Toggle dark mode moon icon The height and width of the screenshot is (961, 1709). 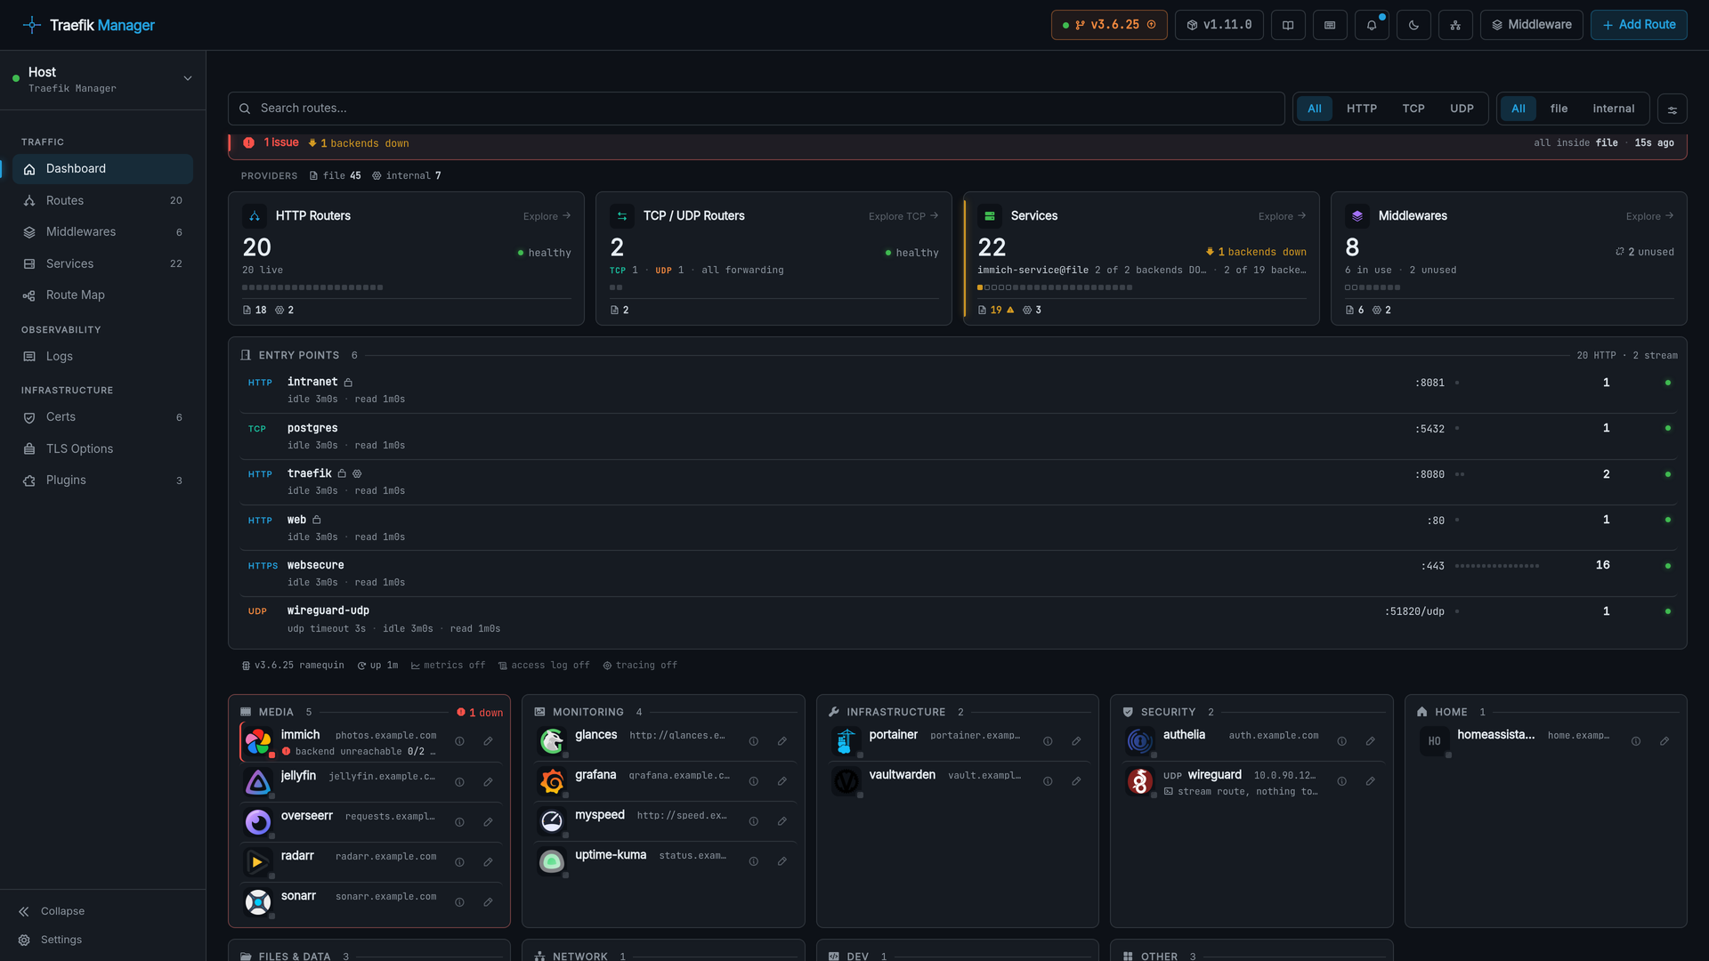pos(1413,25)
